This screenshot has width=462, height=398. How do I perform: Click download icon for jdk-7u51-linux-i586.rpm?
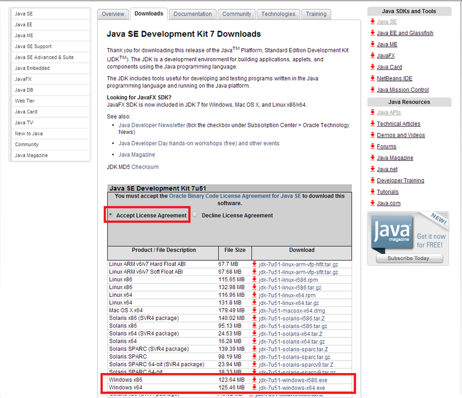point(254,279)
